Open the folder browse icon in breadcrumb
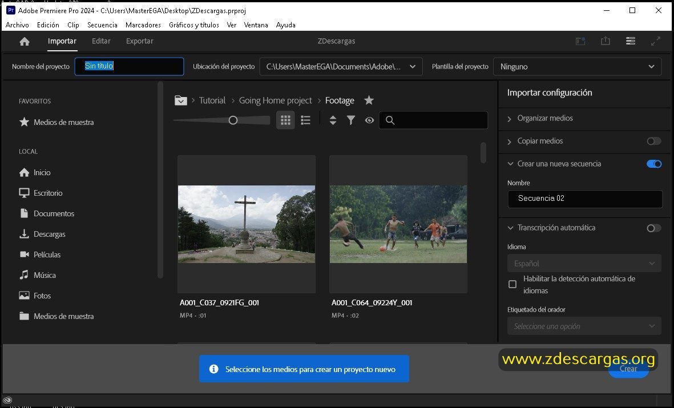674x408 pixels. tap(180, 100)
